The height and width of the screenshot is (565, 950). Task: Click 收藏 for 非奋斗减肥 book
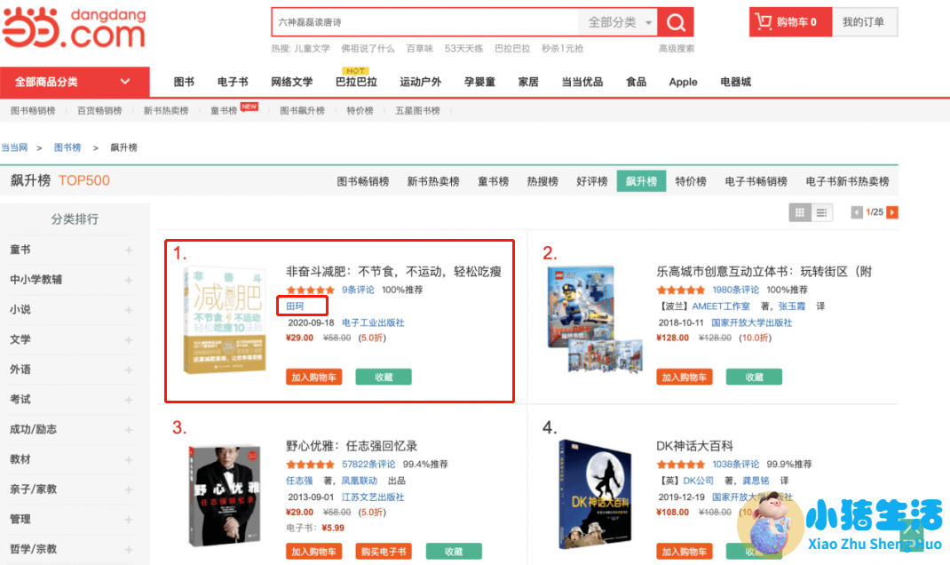point(384,377)
